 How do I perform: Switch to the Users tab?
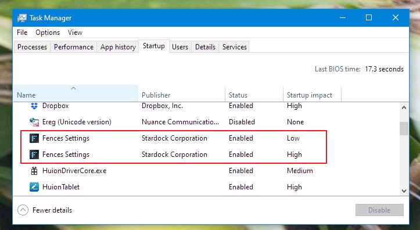tap(180, 47)
